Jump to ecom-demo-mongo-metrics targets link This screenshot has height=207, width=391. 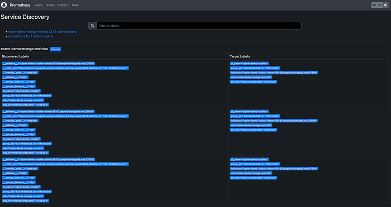point(42,32)
